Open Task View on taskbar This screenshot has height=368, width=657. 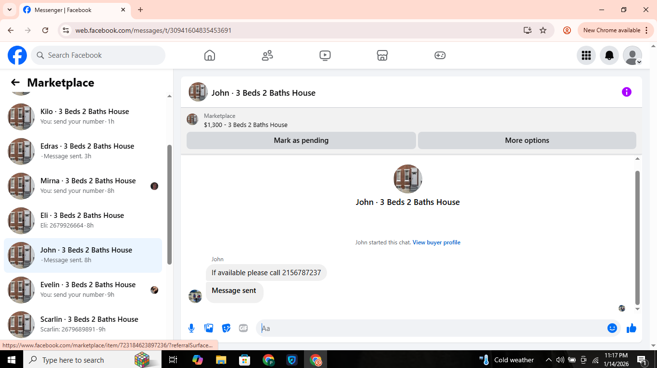tap(173, 360)
